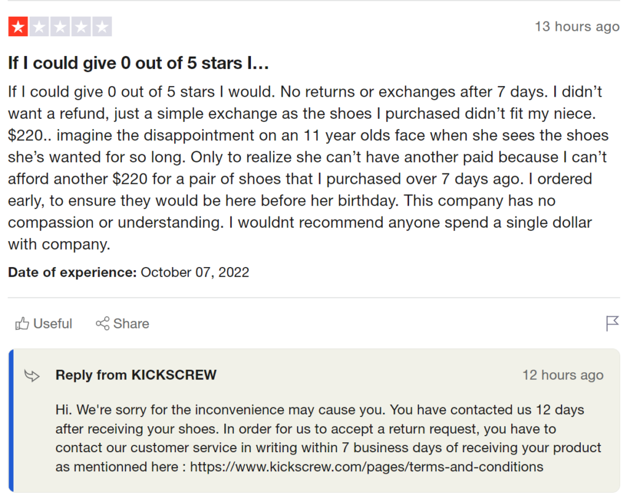Click the third gray rating star

click(60, 27)
